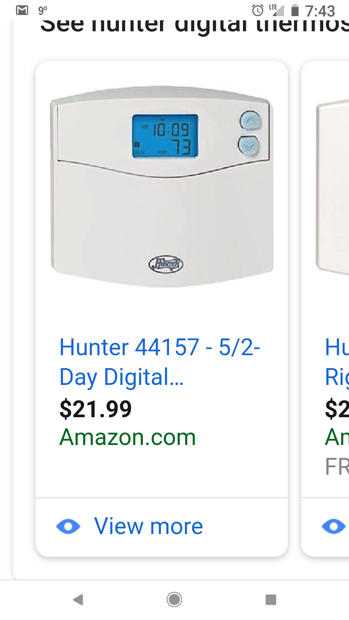Click the View more link
The width and height of the screenshot is (349, 620).
(148, 526)
